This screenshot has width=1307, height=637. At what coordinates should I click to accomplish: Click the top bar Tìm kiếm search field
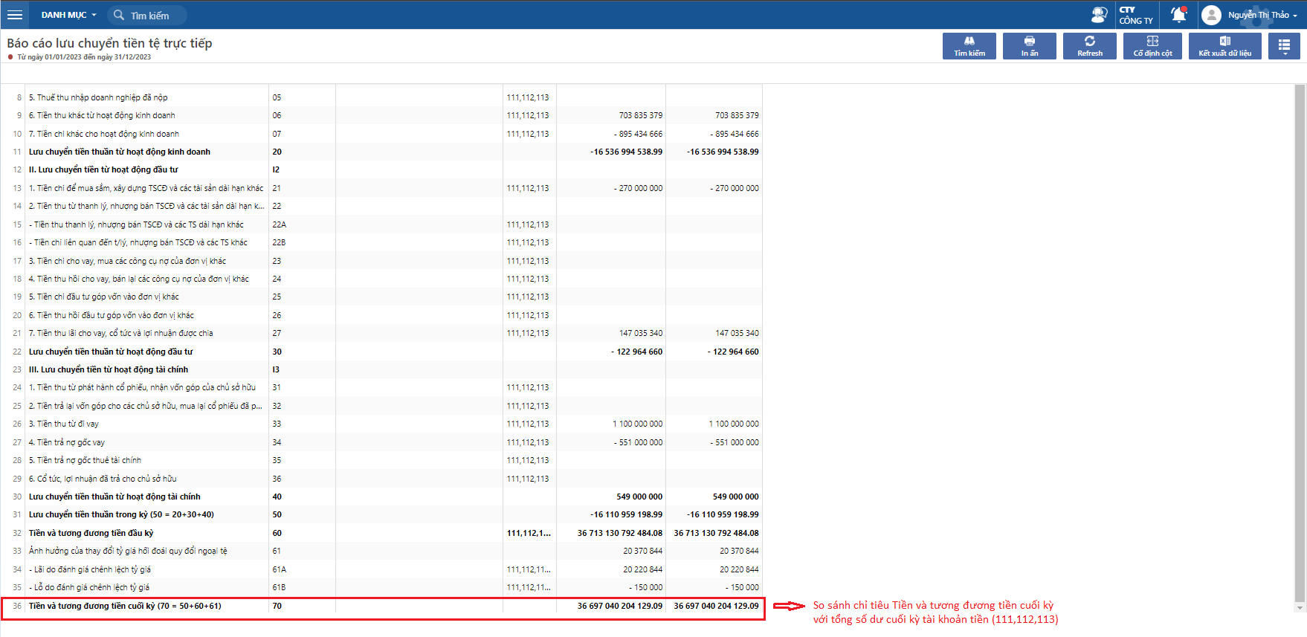(x=149, y=16)
